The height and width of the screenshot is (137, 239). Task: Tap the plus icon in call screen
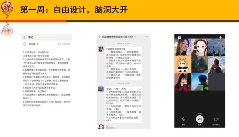click(220, 37)
